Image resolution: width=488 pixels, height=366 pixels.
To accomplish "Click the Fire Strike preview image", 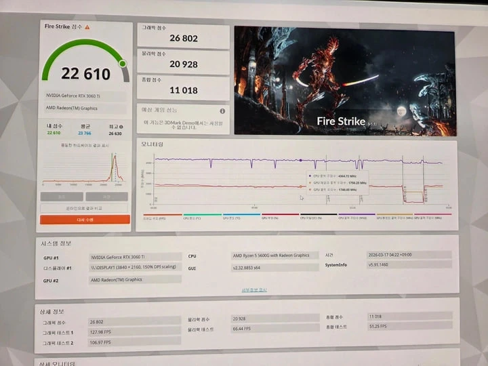I will click(x=345, y=81).
